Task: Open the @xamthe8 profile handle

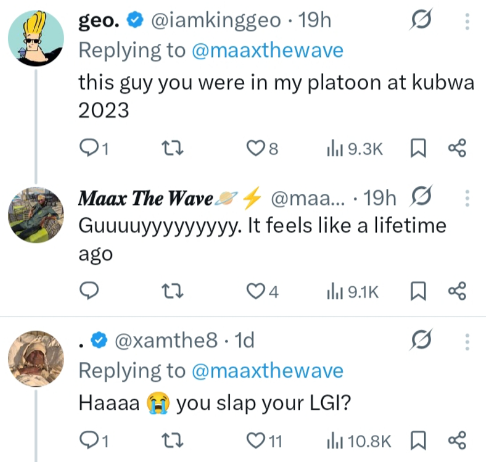Action: coord(166,341)
